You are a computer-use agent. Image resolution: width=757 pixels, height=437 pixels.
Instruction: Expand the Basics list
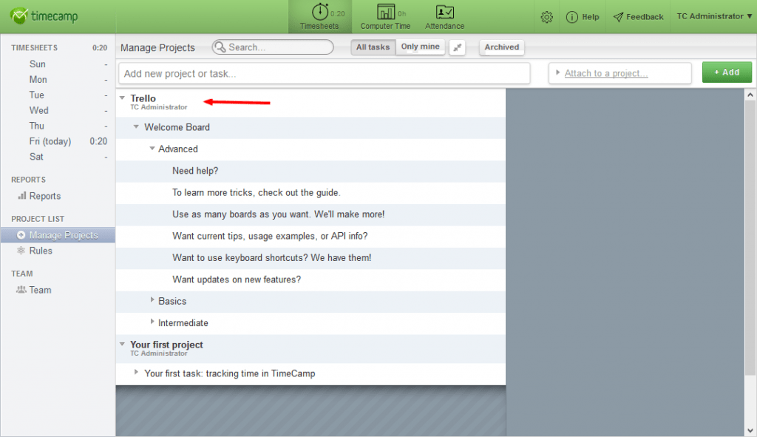click(152, 300)
